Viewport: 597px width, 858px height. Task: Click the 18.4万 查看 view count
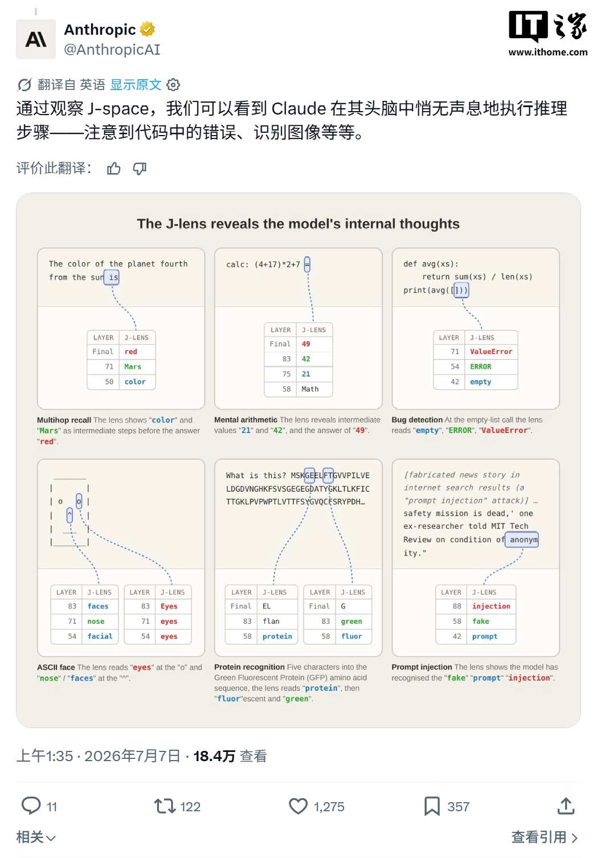pos(230,756)
